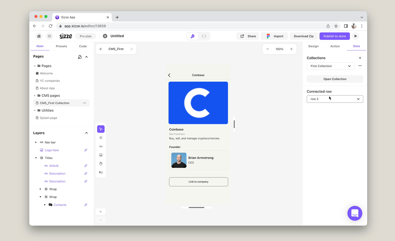
Task: Bookmark page with the star icon
Action: (336, 26)
